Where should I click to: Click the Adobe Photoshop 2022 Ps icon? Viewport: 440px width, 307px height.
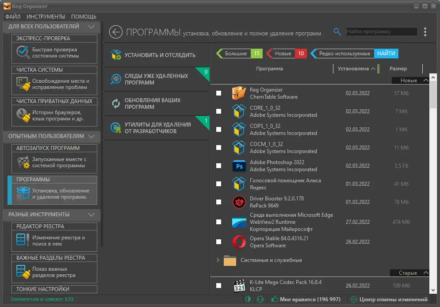tap(239, 166)
